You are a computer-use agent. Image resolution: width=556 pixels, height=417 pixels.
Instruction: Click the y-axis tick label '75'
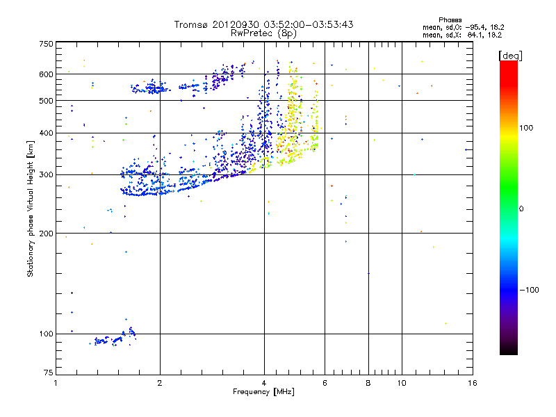tap(49, 373)
